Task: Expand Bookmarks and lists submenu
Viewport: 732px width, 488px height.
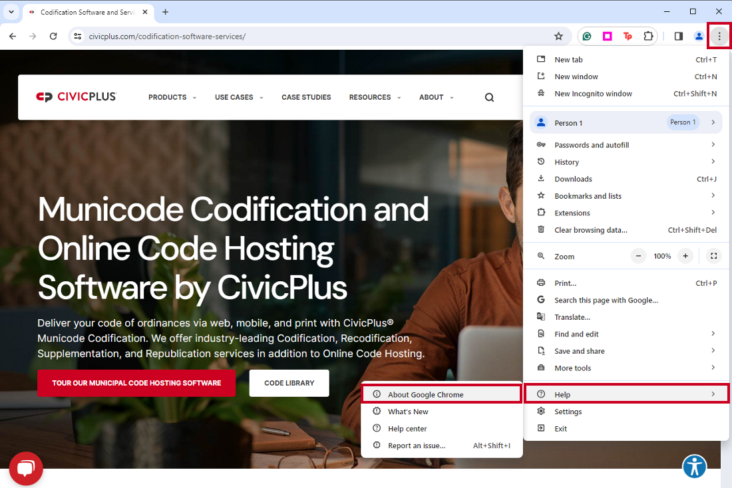Action: click(x=626, y=196)
